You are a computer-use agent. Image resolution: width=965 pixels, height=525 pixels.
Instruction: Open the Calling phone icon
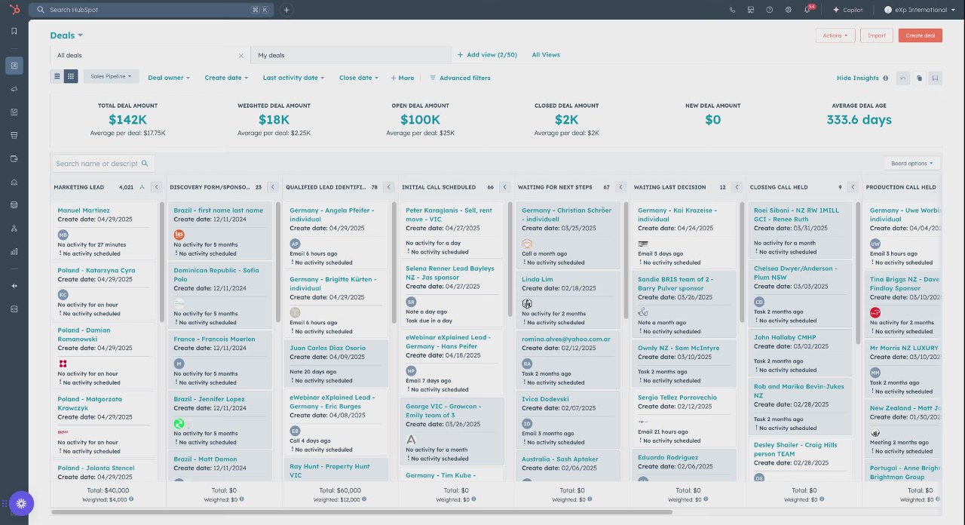tap(732, 10)
